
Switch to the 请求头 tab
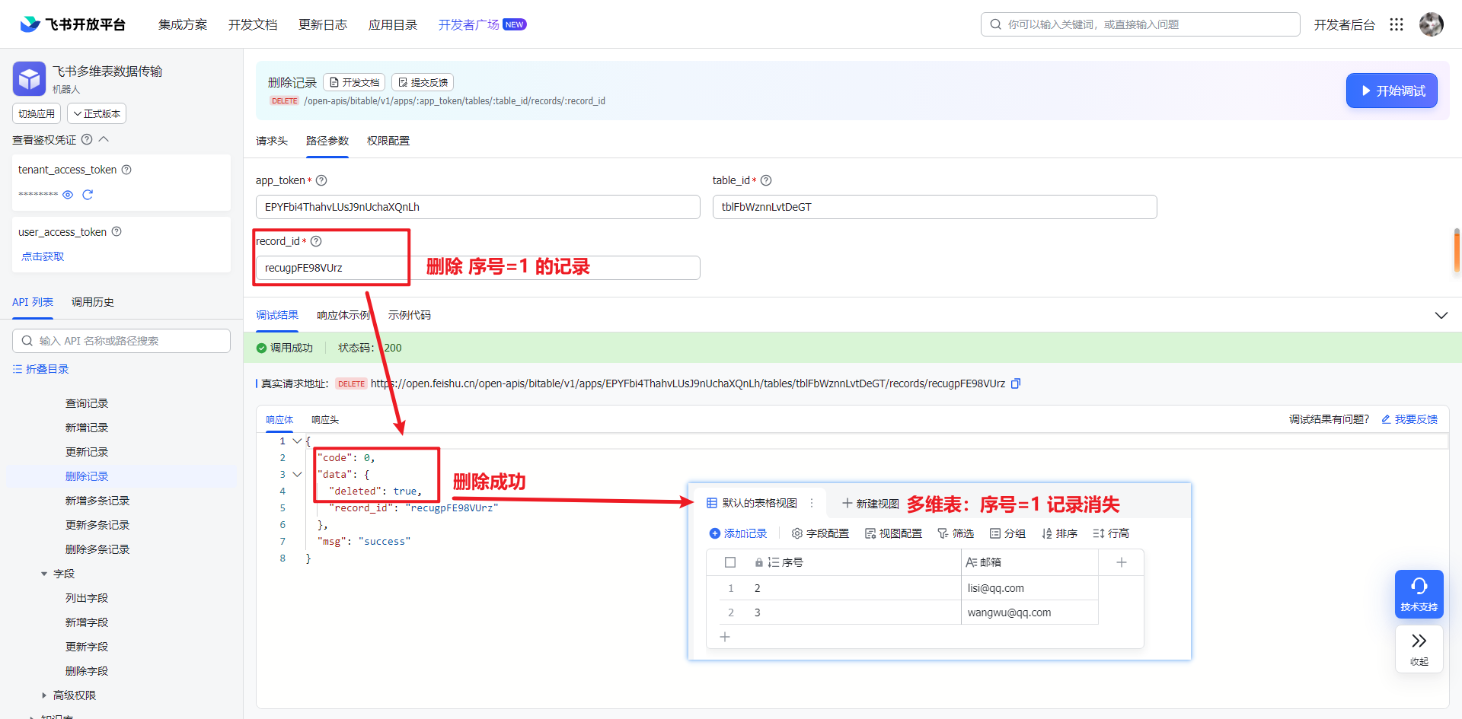(272, 141)
